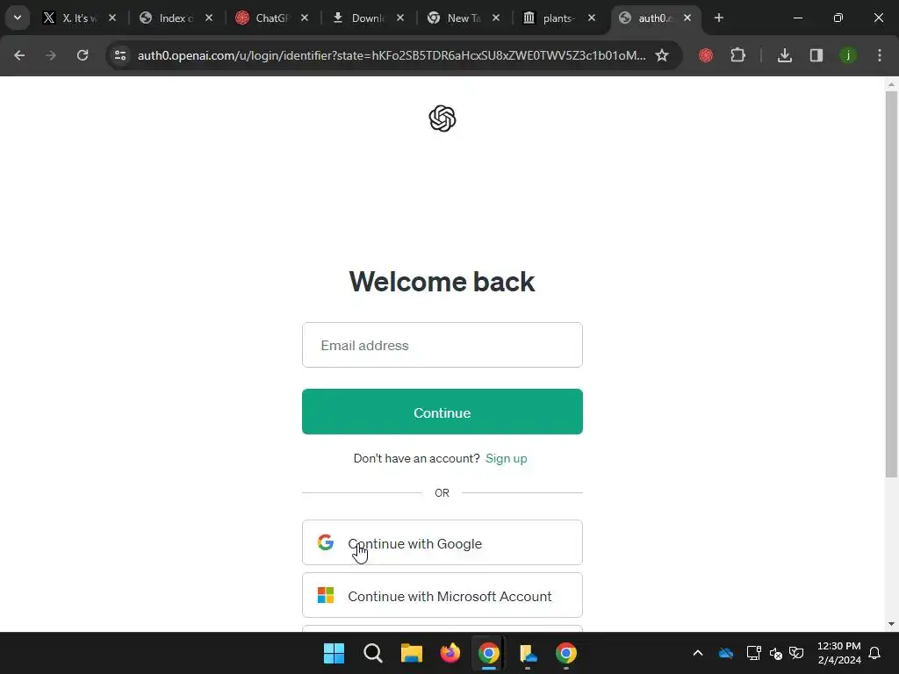This screenshot has width=899, height=674.
Task: Click the page vertical scrollbar
Action: [x=891, y=283]
